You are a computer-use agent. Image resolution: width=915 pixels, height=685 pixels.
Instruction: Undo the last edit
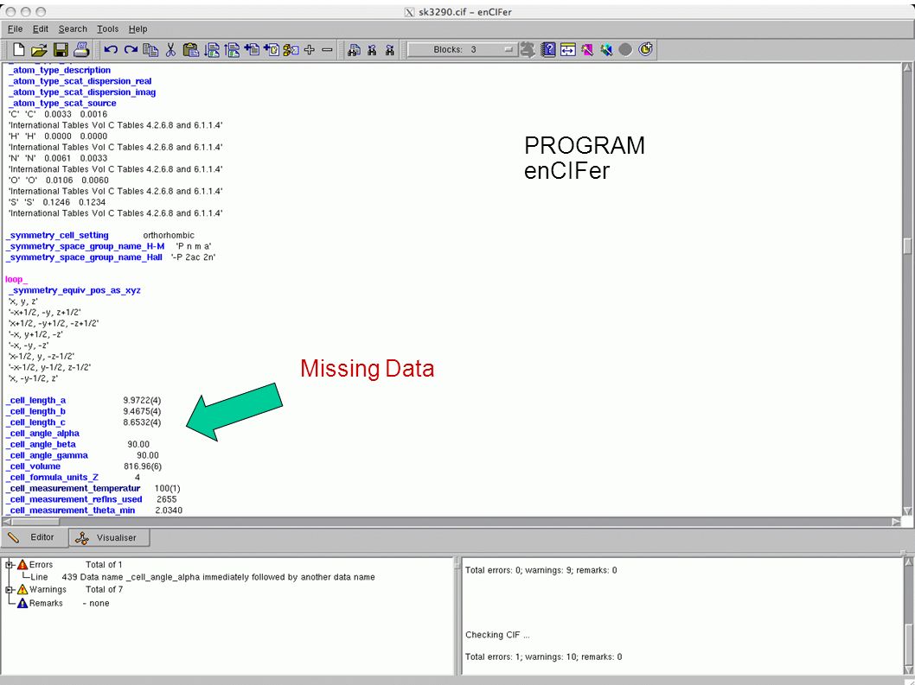111,50
